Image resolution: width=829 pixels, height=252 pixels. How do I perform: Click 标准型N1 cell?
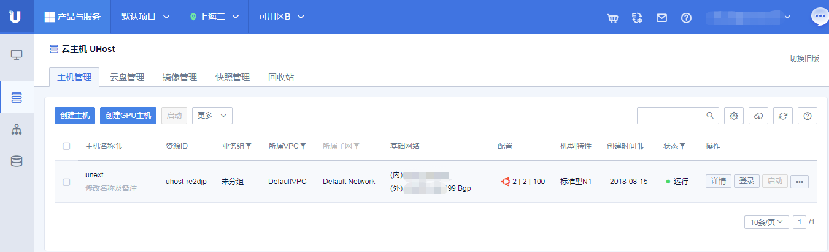576,182
